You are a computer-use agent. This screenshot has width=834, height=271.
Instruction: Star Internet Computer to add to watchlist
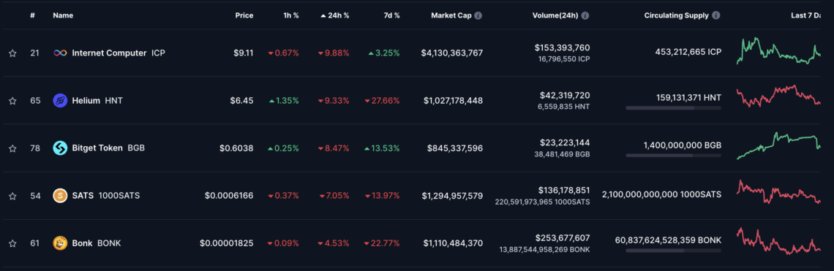12,53
